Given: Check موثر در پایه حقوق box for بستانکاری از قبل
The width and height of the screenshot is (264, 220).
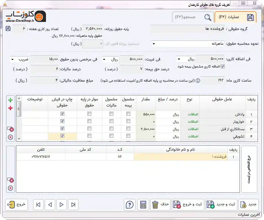Looking at the screenshot, I should click(90, 129).
